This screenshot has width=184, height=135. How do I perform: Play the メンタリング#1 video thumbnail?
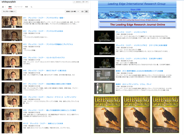(104, 36)
